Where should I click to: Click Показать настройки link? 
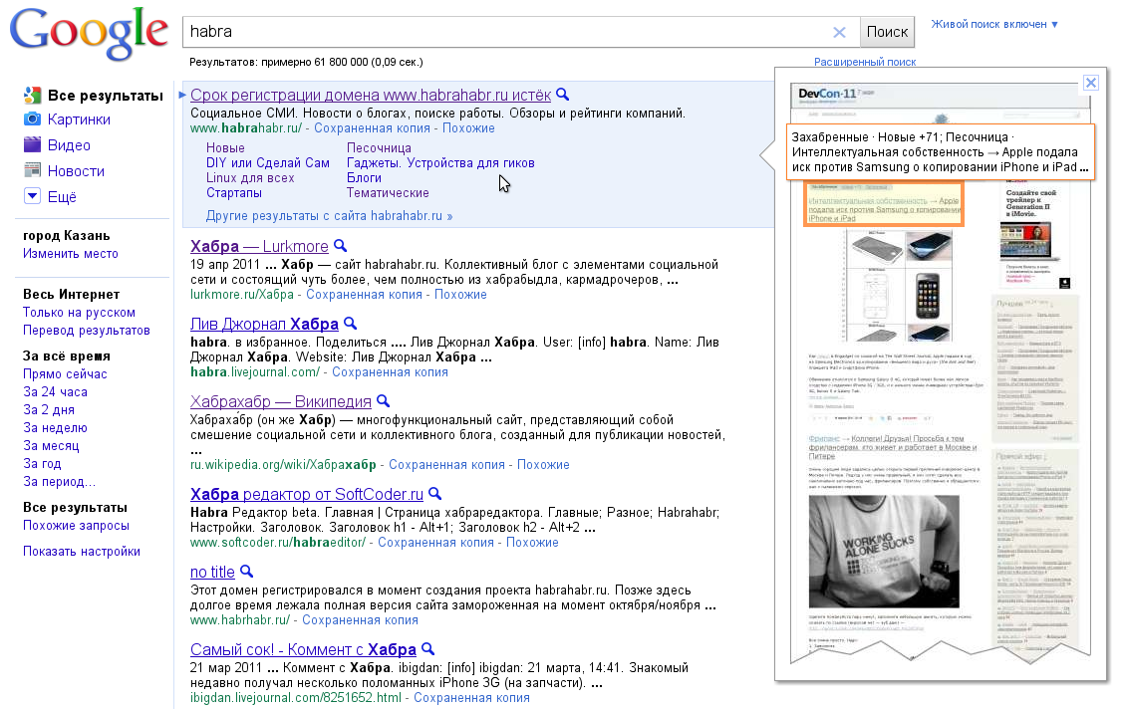click(82, 551)
